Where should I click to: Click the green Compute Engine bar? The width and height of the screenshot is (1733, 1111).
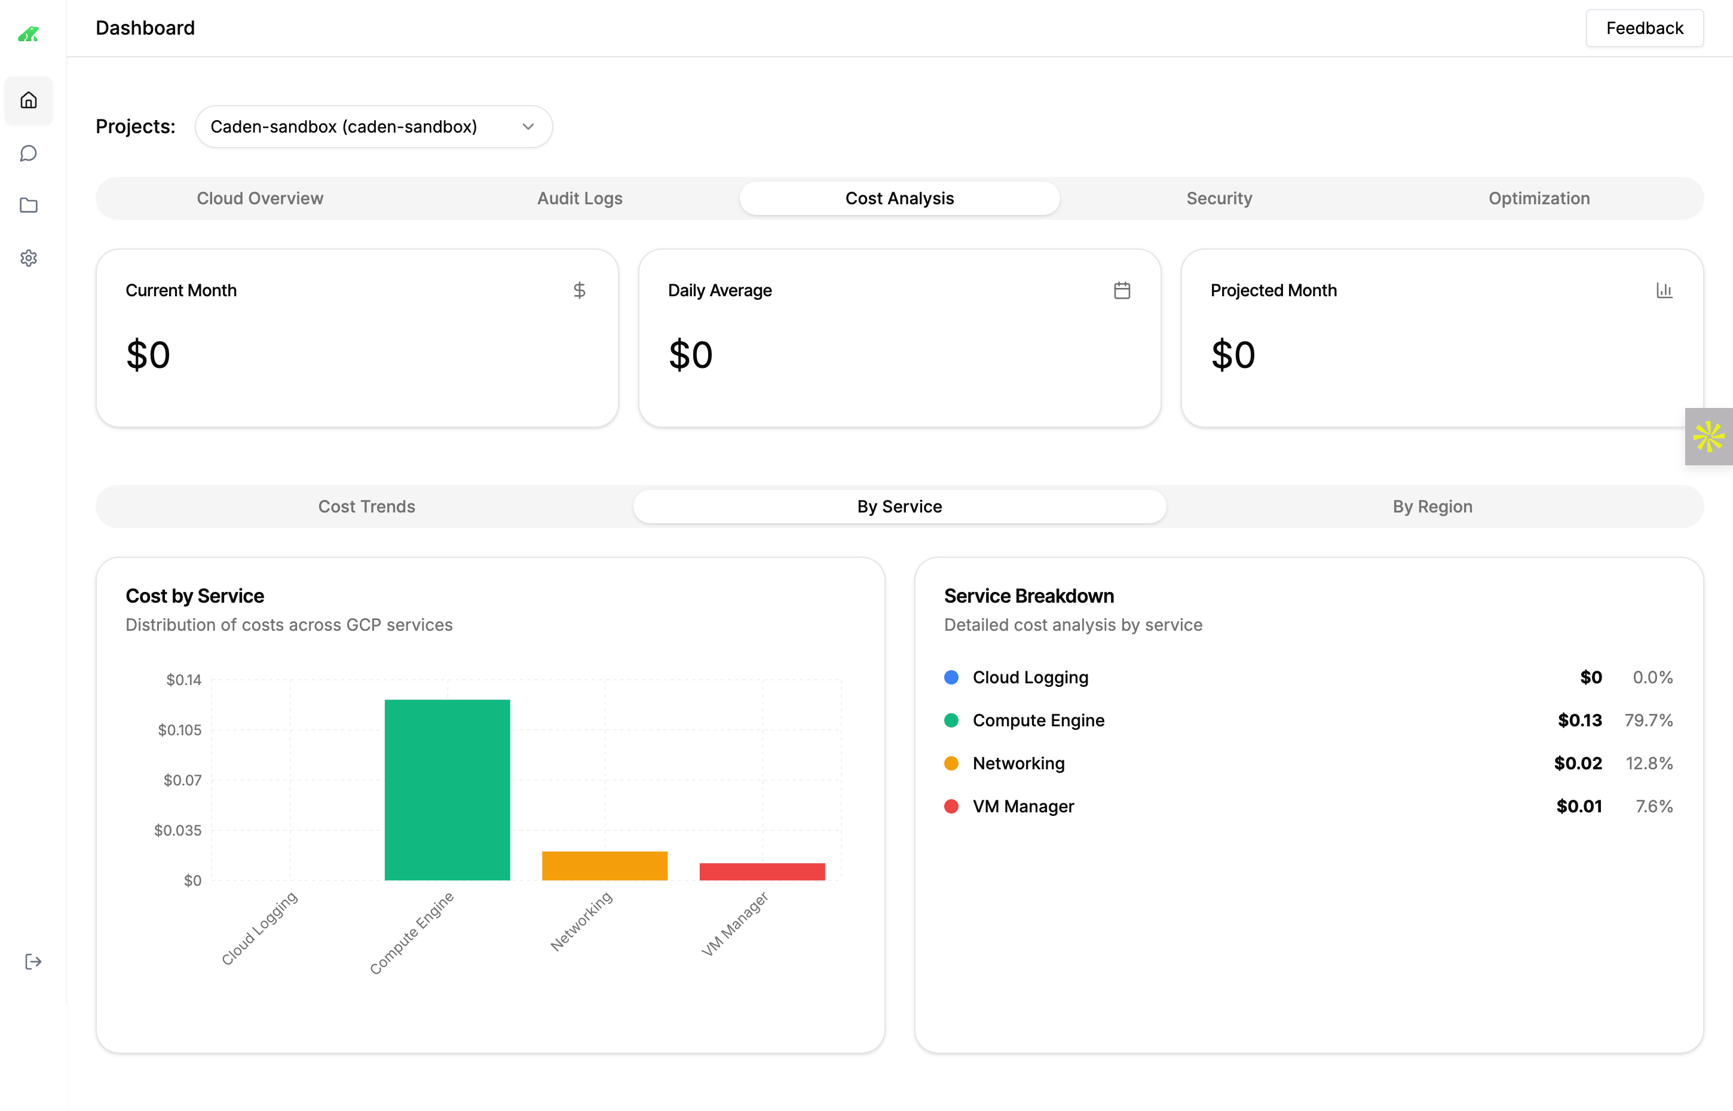click(447, 789)
